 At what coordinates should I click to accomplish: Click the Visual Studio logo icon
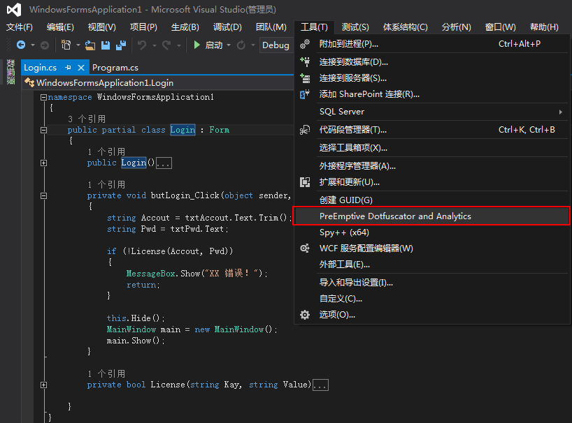[14, 10]
